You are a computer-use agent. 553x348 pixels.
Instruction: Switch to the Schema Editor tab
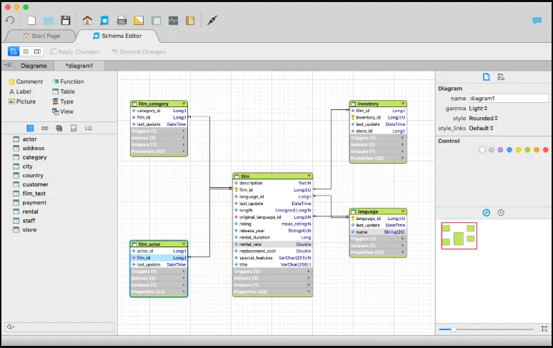click(117, 36)
